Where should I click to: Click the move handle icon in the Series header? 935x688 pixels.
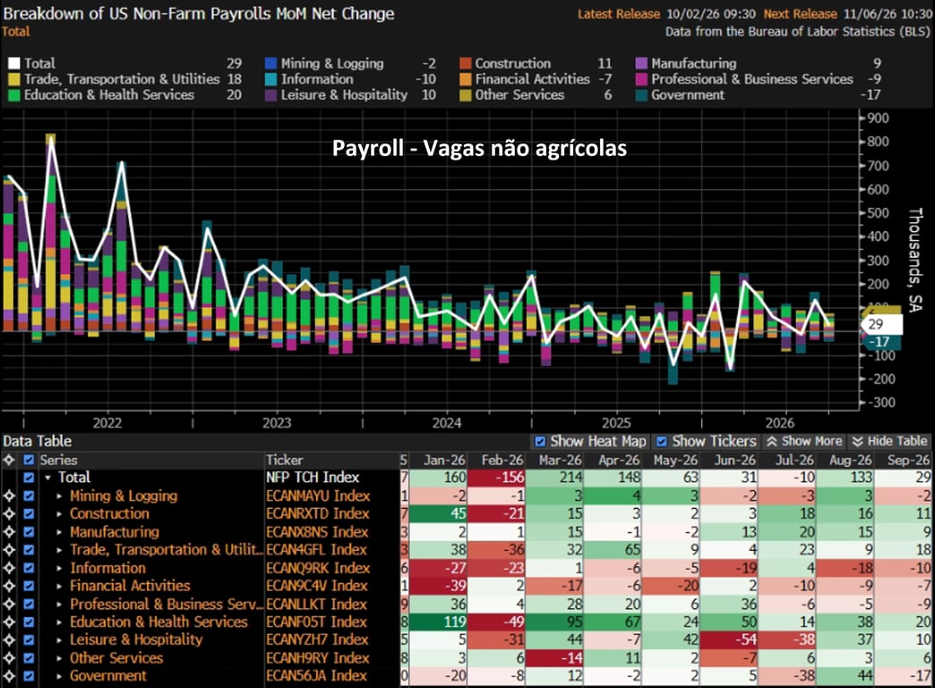9,460
